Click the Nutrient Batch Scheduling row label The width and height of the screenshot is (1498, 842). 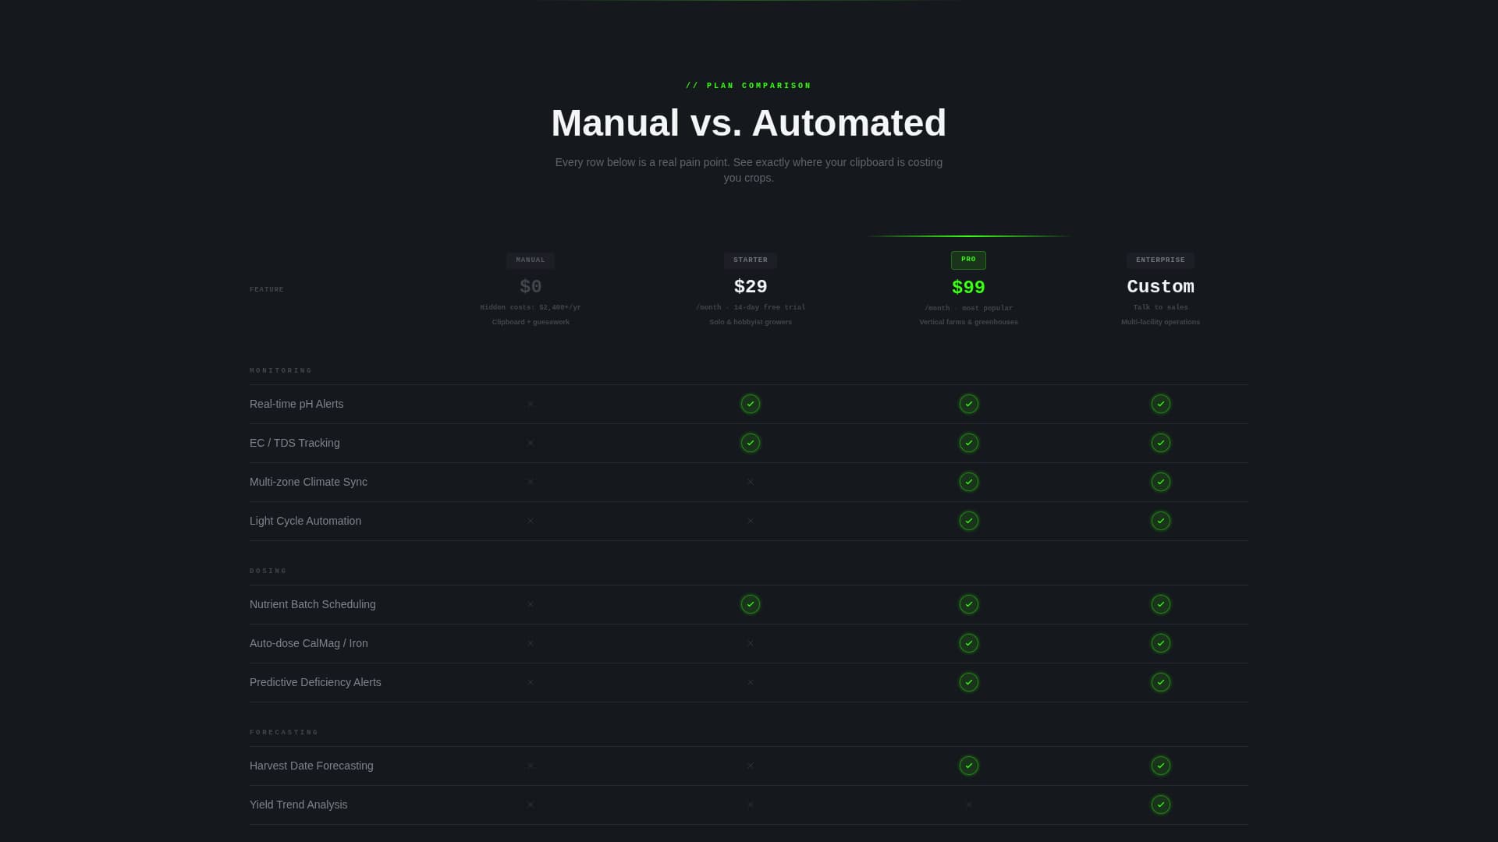(313, 604)
